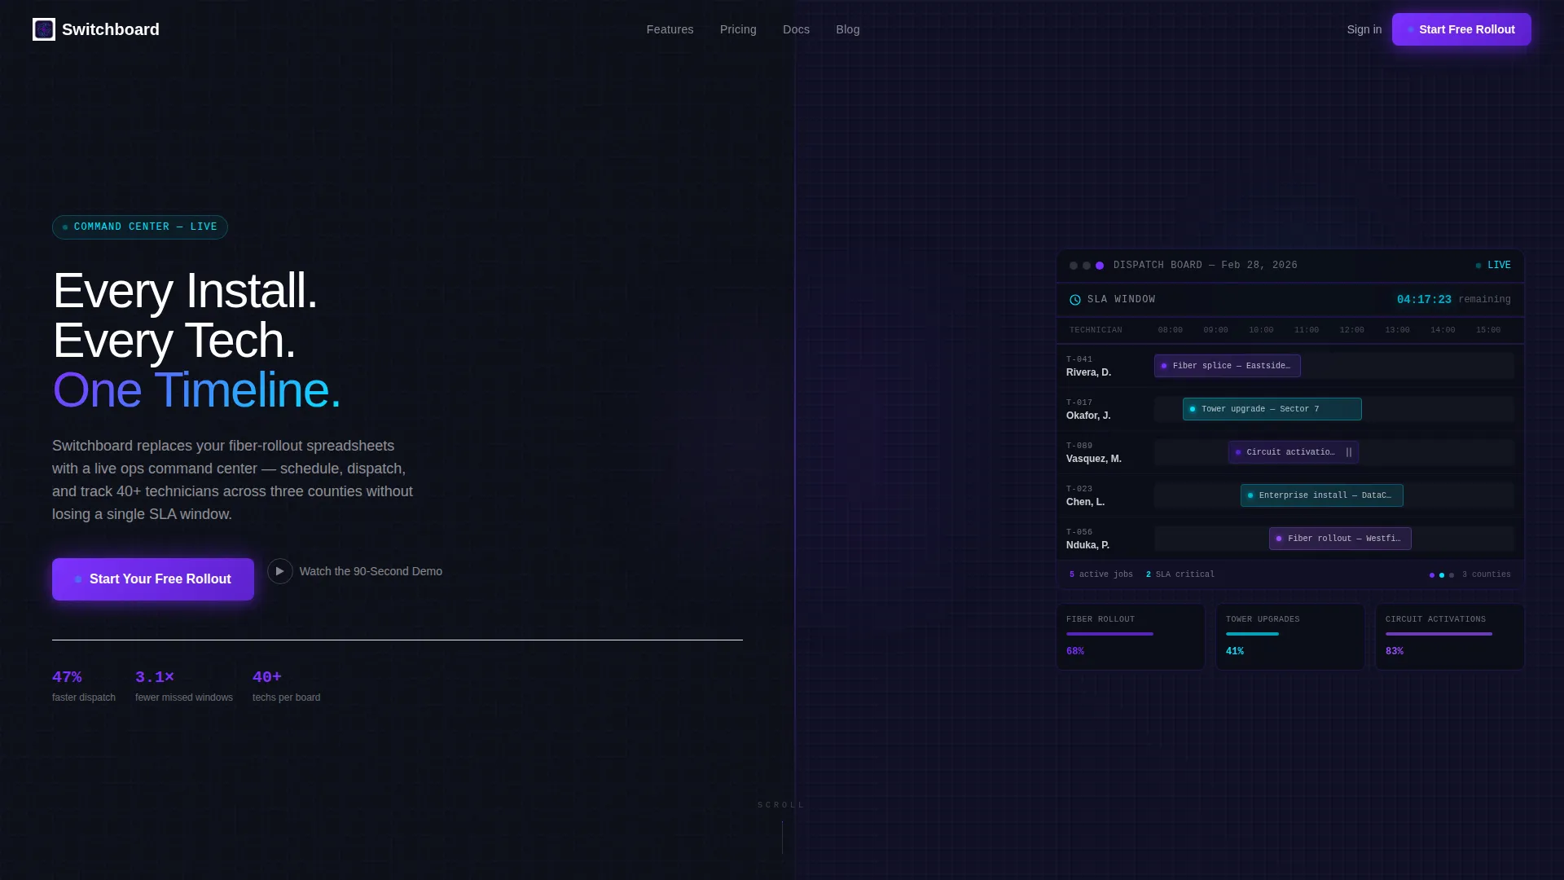Click the Watch the 90-Second Demo text
Viewport: 1564px width, 880px height.
[371, 571]
